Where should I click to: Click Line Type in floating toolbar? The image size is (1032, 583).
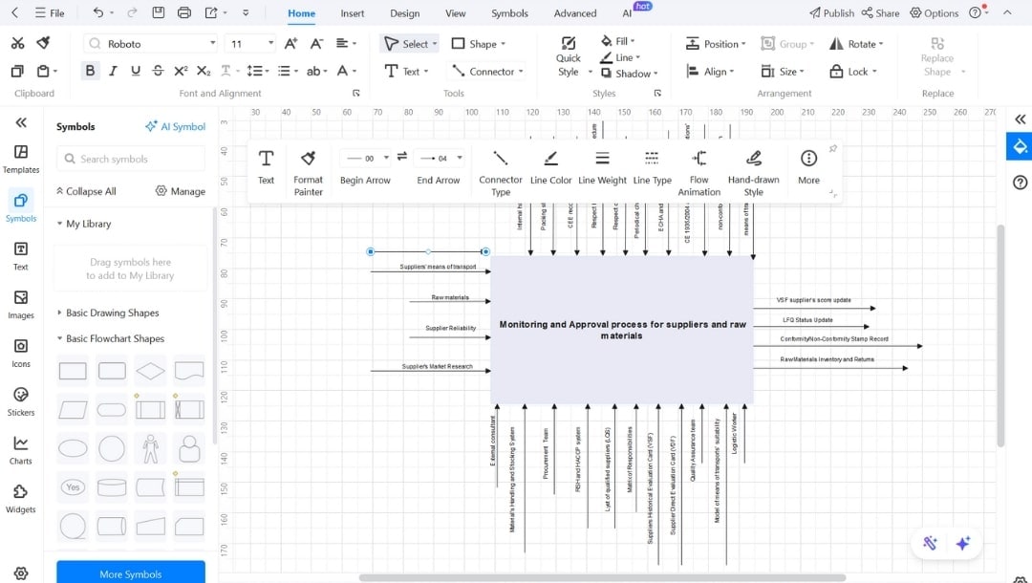pos(653,168)
